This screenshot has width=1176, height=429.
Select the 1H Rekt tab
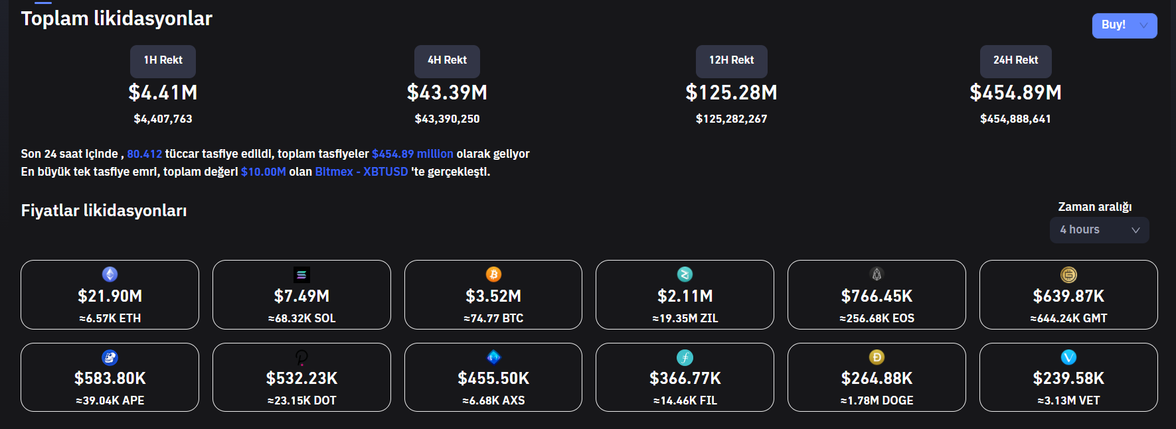[163, 61]
